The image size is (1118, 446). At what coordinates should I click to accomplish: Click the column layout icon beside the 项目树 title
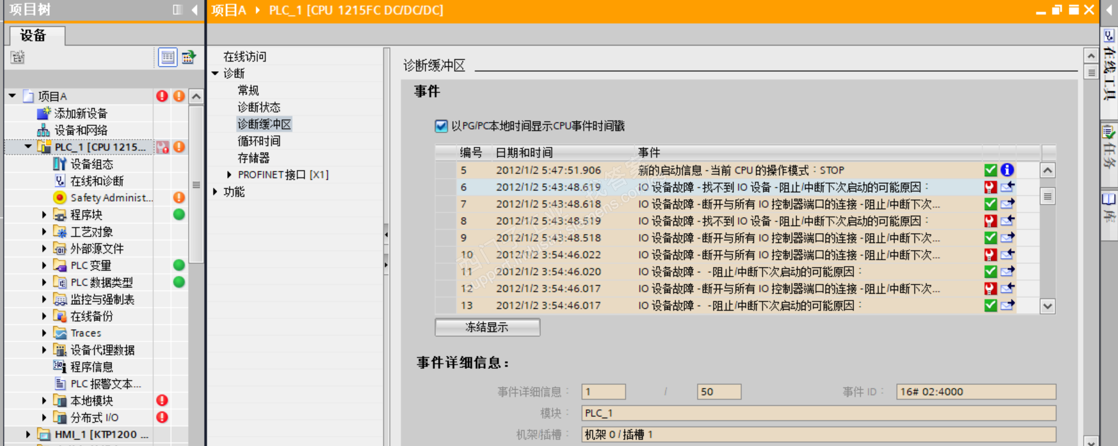(x=177, y=9)
